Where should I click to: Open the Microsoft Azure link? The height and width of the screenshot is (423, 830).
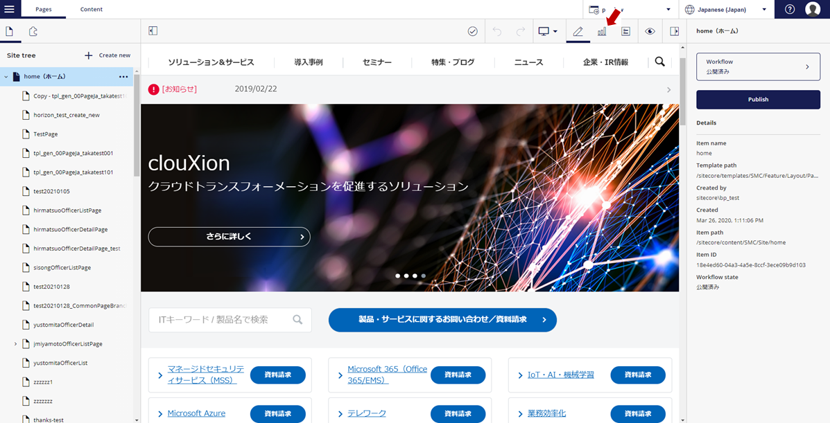click(x=196, y=413)
